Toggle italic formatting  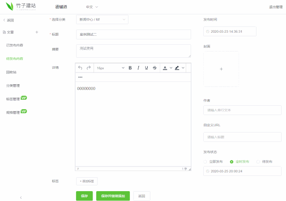[x=138, y=68]
